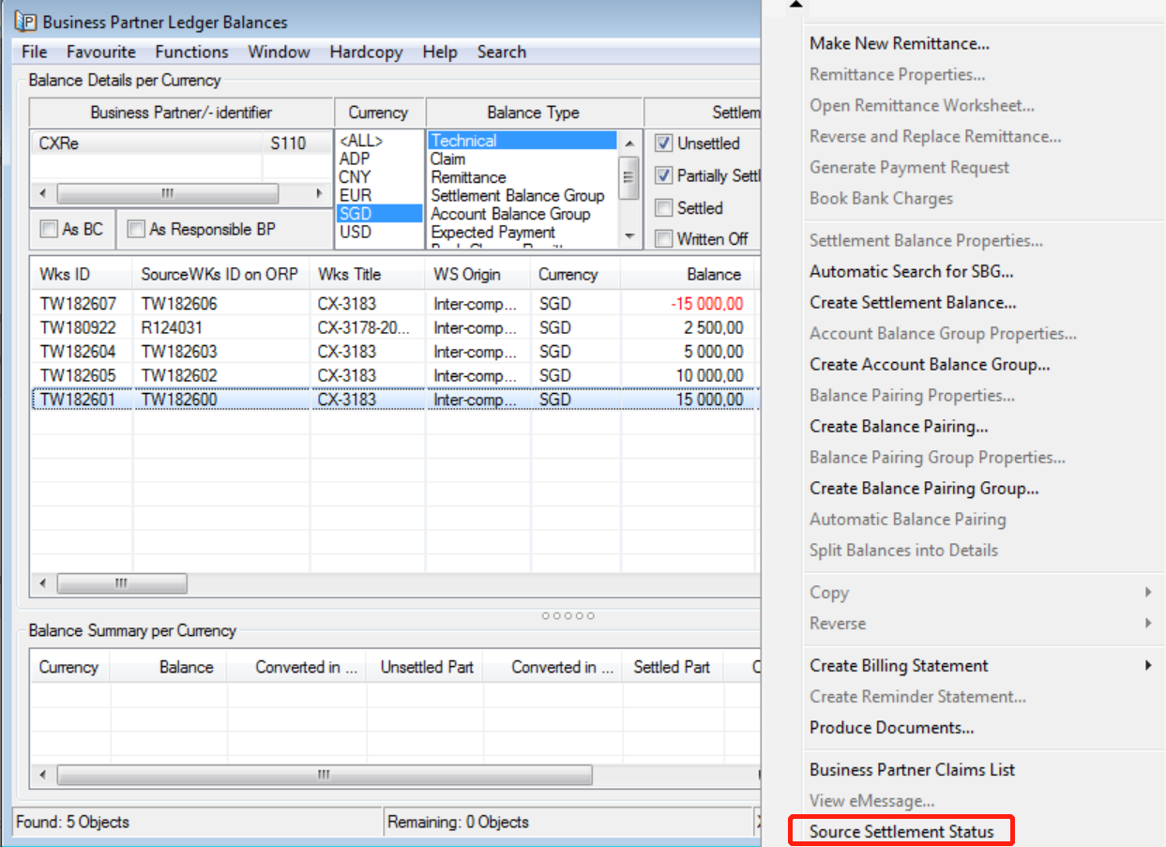Check the Settled checkbox
Image resolution: width=1166 pixels, height=847 pixels.
point(664,208)
